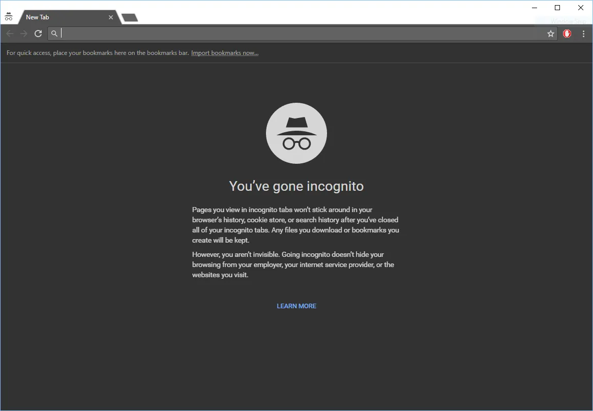The width and height of the screenshot is (593, 411).
Task: Select the New Tab tab
Action: coord(69,17)
